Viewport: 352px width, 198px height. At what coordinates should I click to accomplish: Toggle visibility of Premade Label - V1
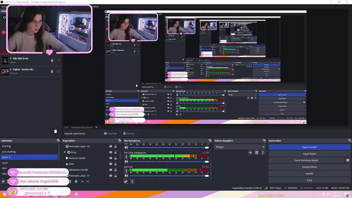[x=111, y=176]
